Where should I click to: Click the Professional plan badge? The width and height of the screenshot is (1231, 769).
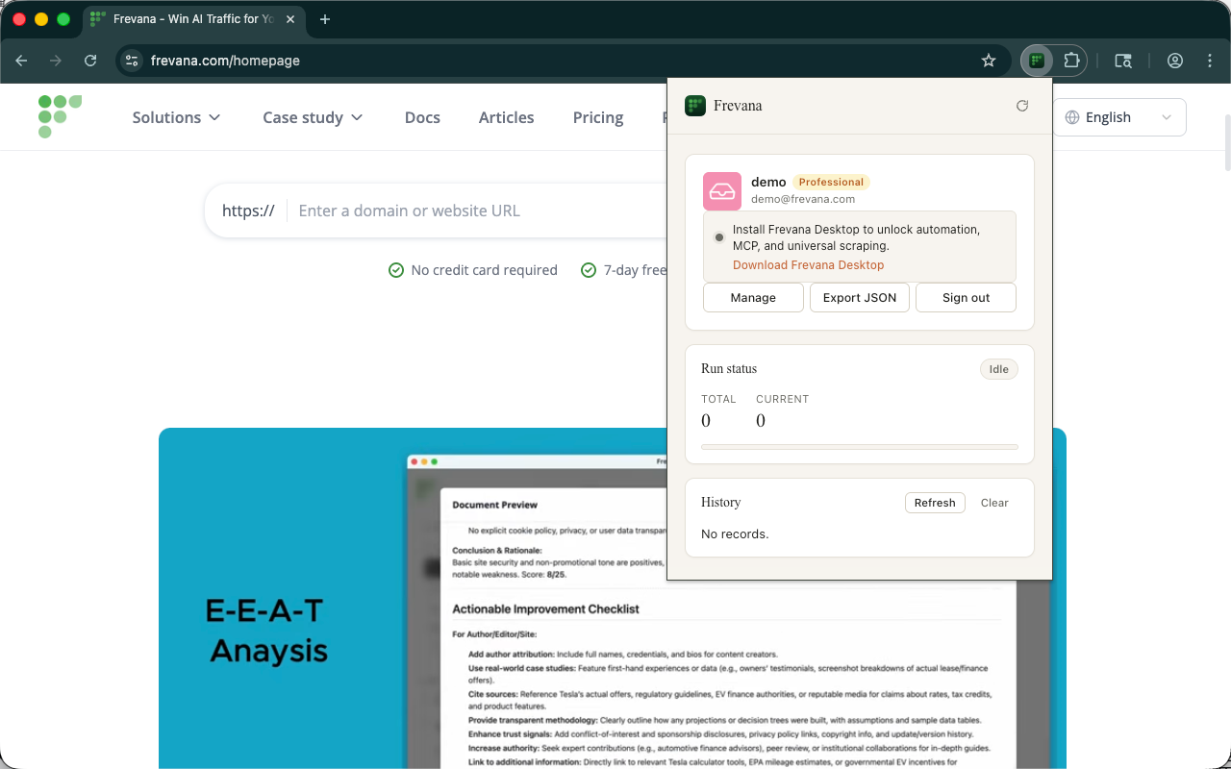click(x=831, y=183)
